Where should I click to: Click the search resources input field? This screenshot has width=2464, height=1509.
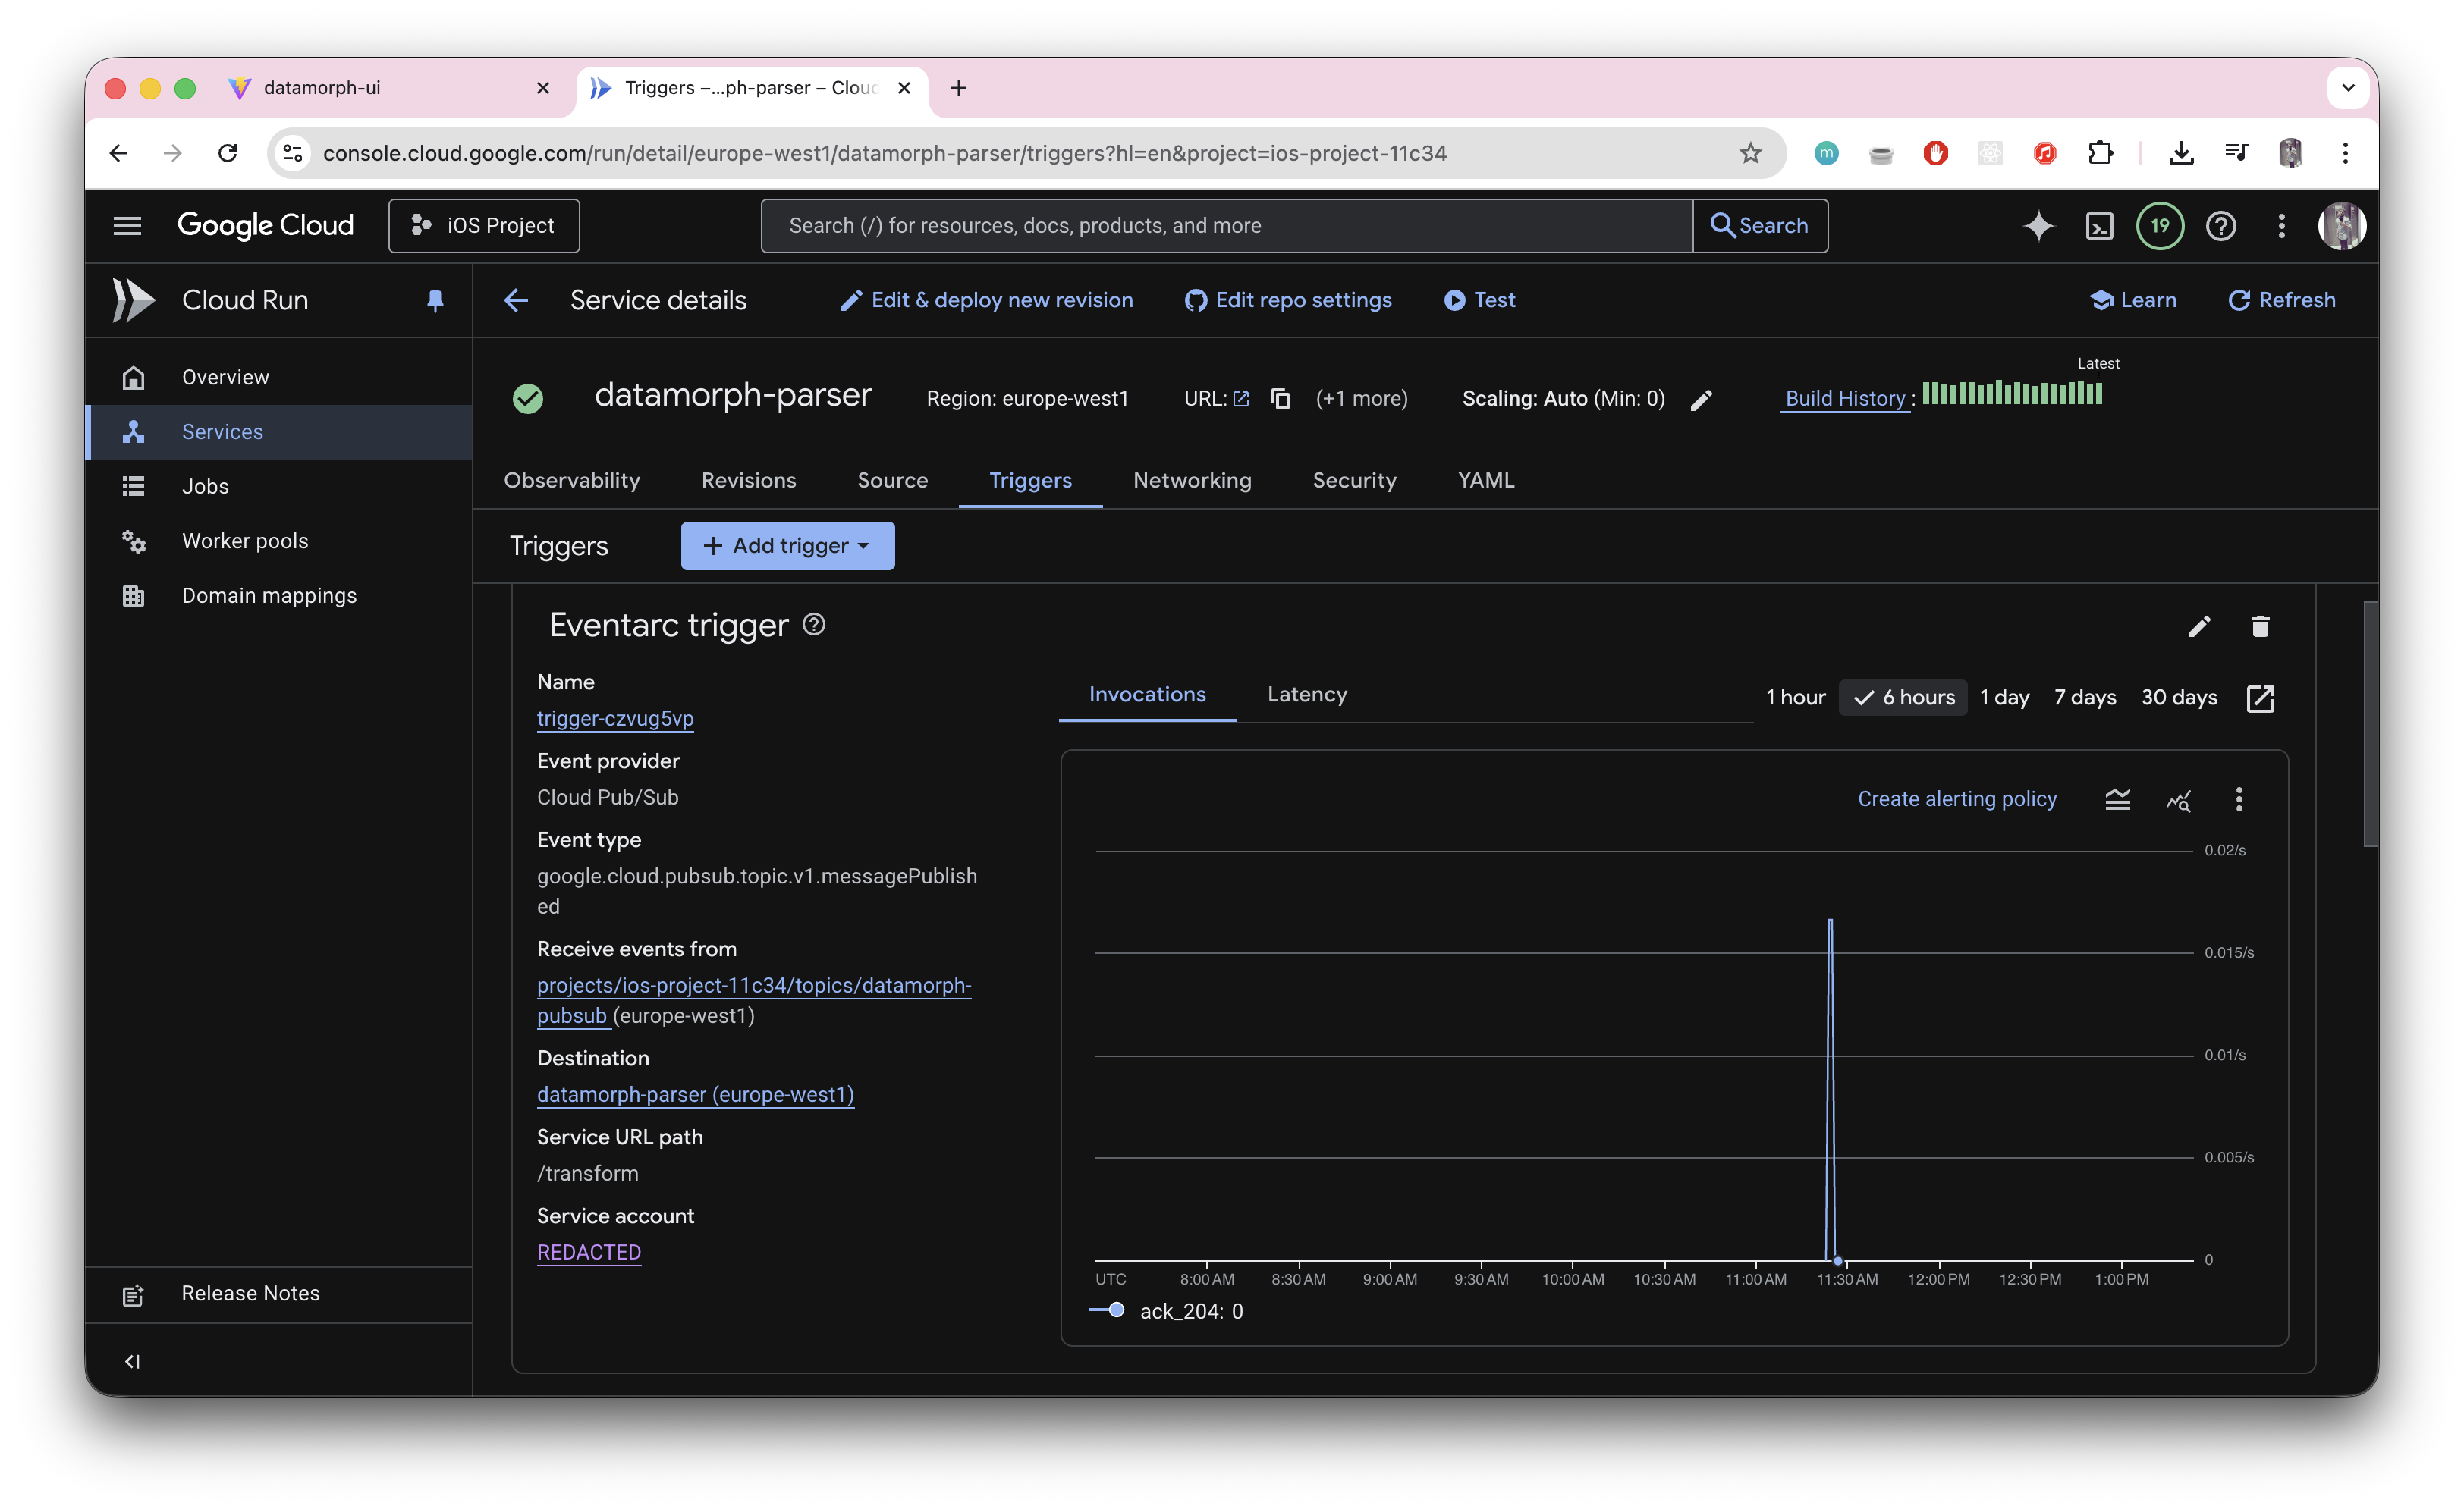1225,226
